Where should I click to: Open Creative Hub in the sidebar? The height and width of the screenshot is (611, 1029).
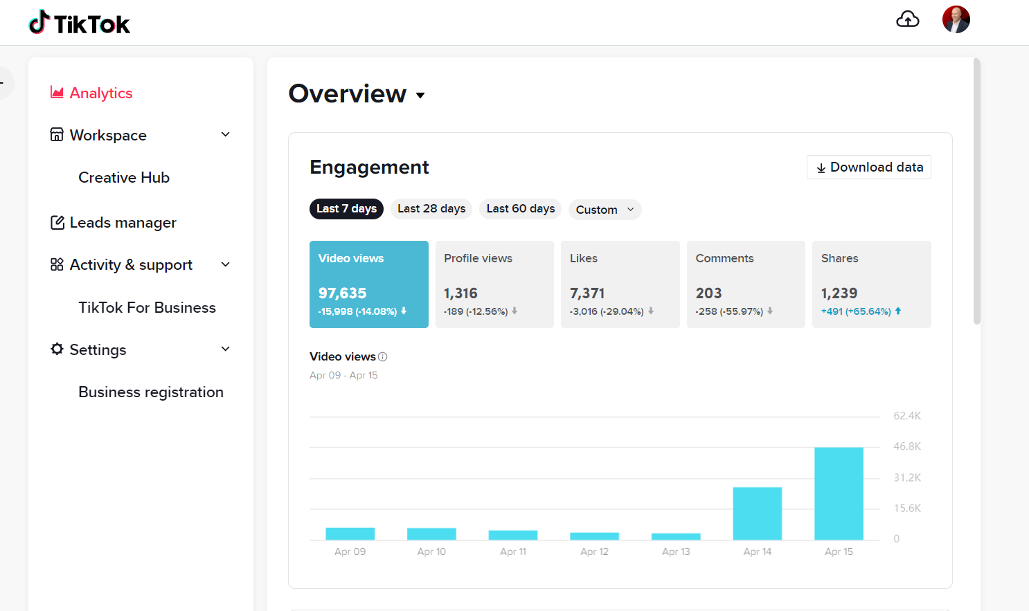click(x=124, y=177)
